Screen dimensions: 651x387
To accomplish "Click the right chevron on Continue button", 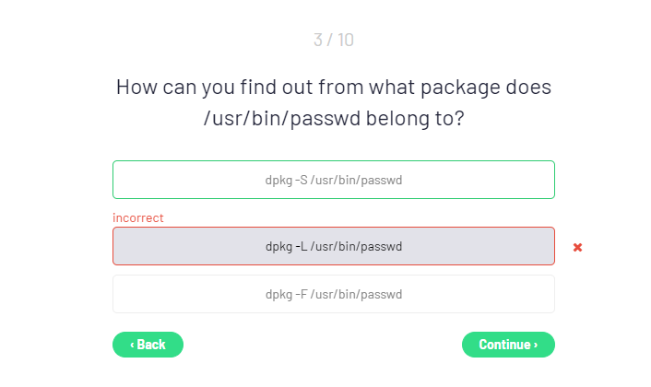I will click(x=535, y=345).
